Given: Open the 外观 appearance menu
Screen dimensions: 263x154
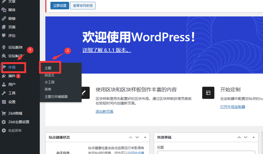Looking at the screenshot, I should [x=12, y=67].
